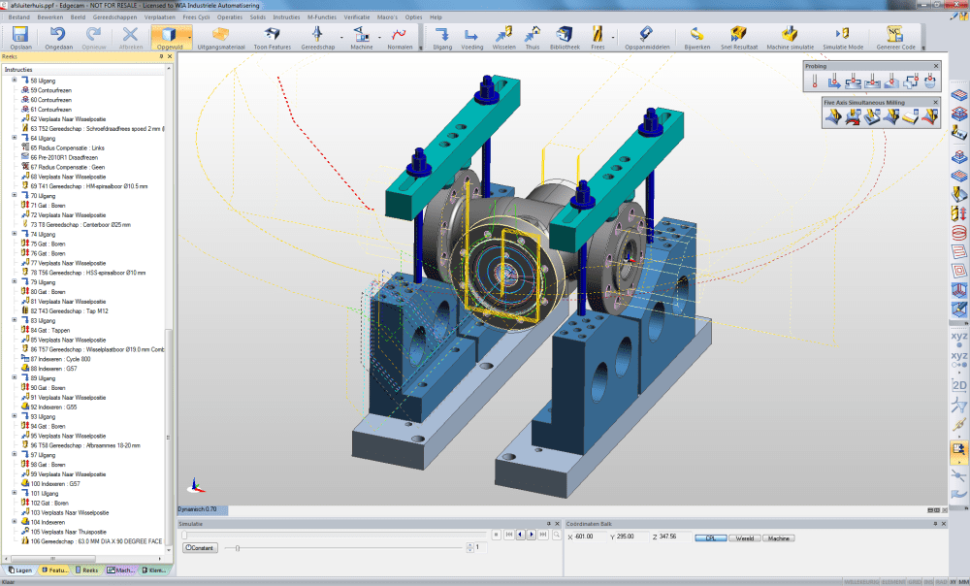Click the simulation progress slider handle

[184, 535]
